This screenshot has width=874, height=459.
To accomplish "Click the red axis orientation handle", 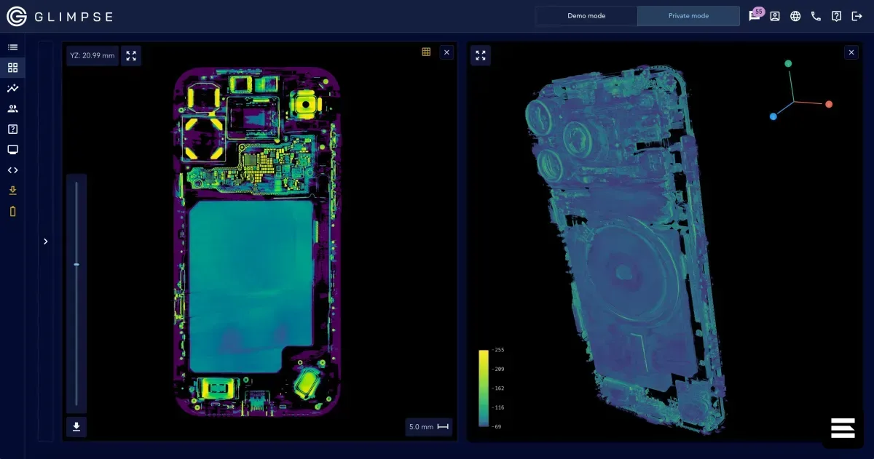I will pos(828,104).
